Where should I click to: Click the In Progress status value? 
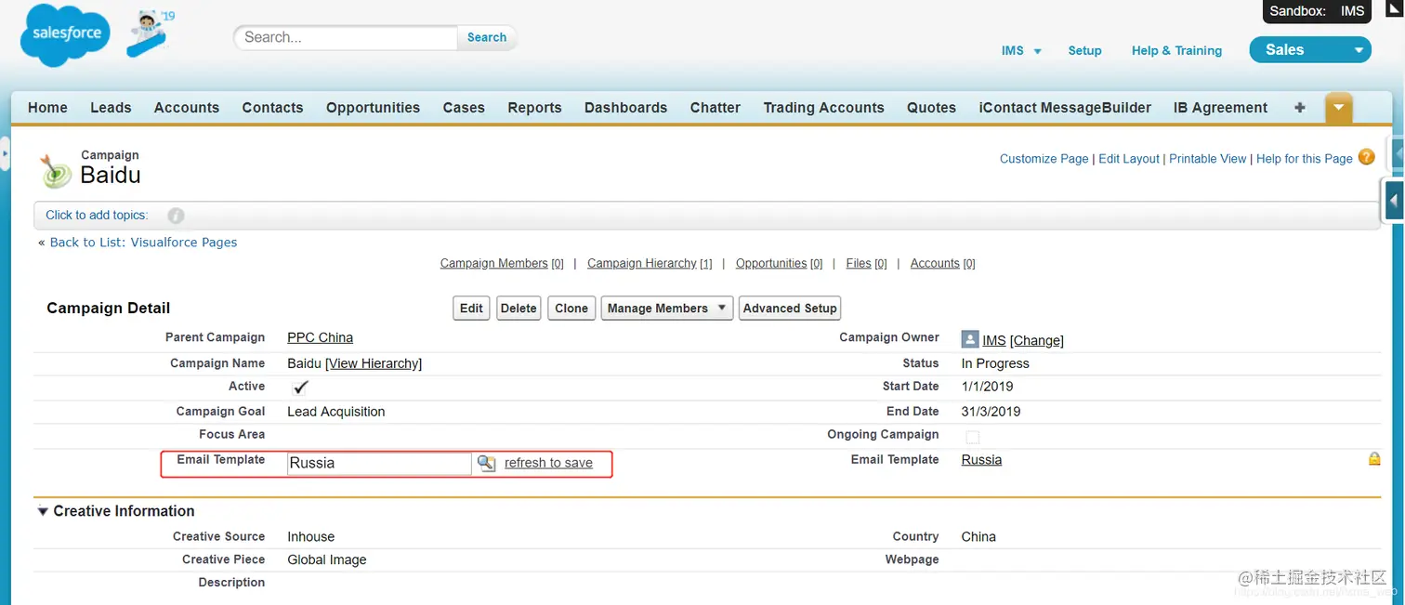point(995,364)
